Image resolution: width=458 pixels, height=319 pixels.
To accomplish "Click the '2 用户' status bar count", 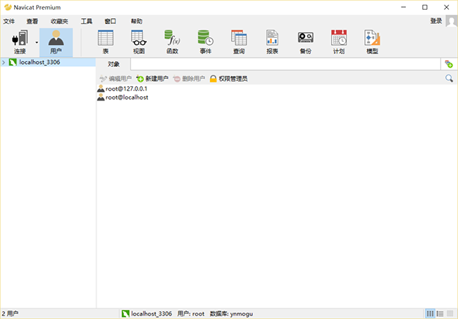I will tap(10, 314).
